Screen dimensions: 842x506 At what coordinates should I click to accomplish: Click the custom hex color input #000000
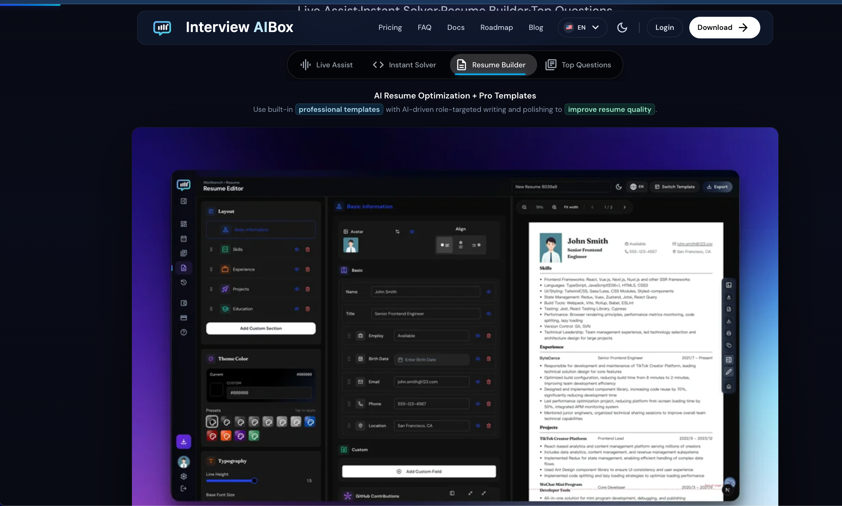(x=269, y=393)
